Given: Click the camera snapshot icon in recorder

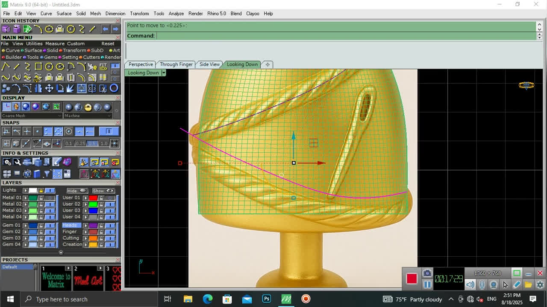Looking at the screenshot, I should tap(427, 273).
